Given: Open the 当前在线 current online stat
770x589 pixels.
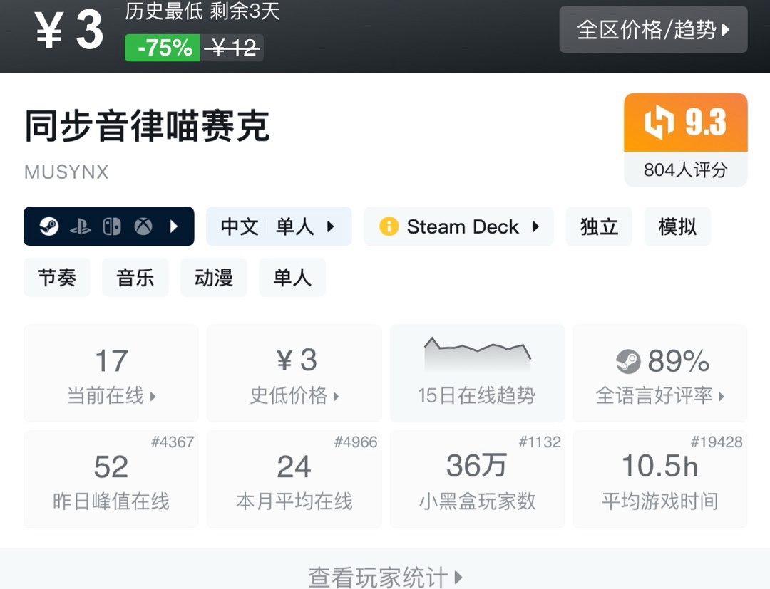Looking at the screenshot, I should 111,372.
